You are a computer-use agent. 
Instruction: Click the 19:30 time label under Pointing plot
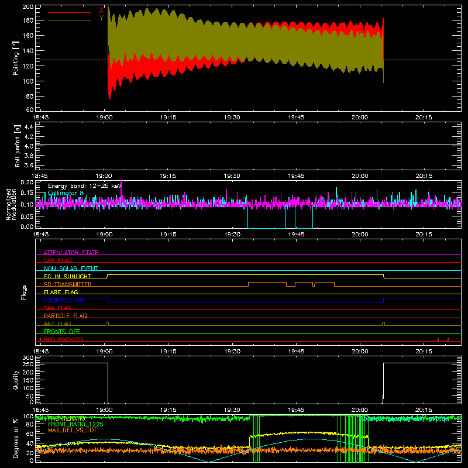tap(232, 118)
